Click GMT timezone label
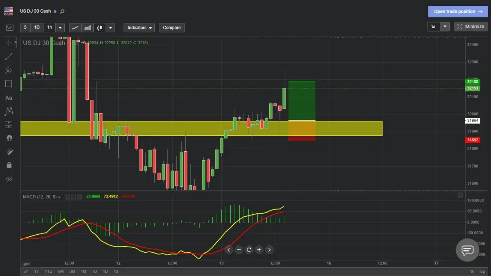The height and width of the screenshot is (276, 491). (27, 264)
